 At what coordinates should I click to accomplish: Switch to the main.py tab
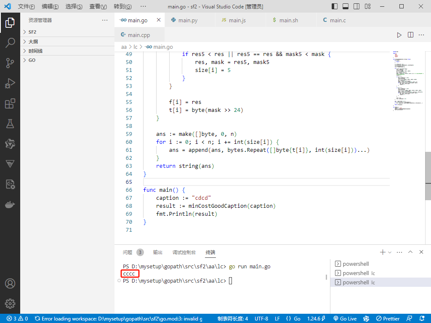[190, 20]
